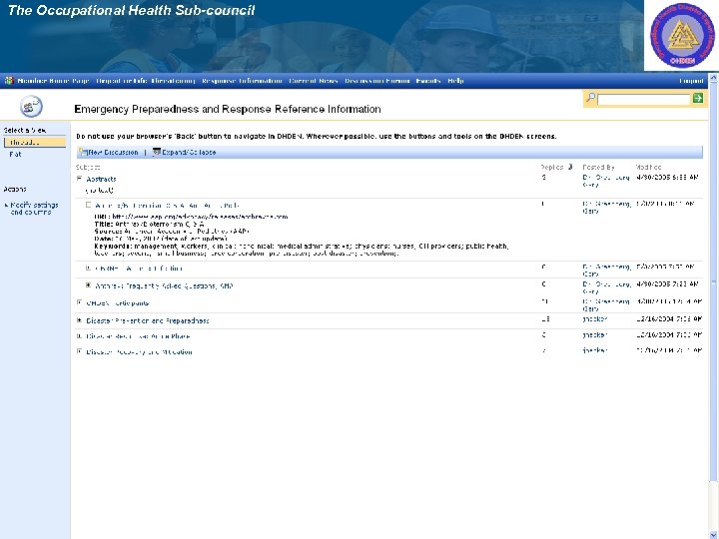Open Member Home Page menu item
Viewport: 719px width, 539px height.
53,81
